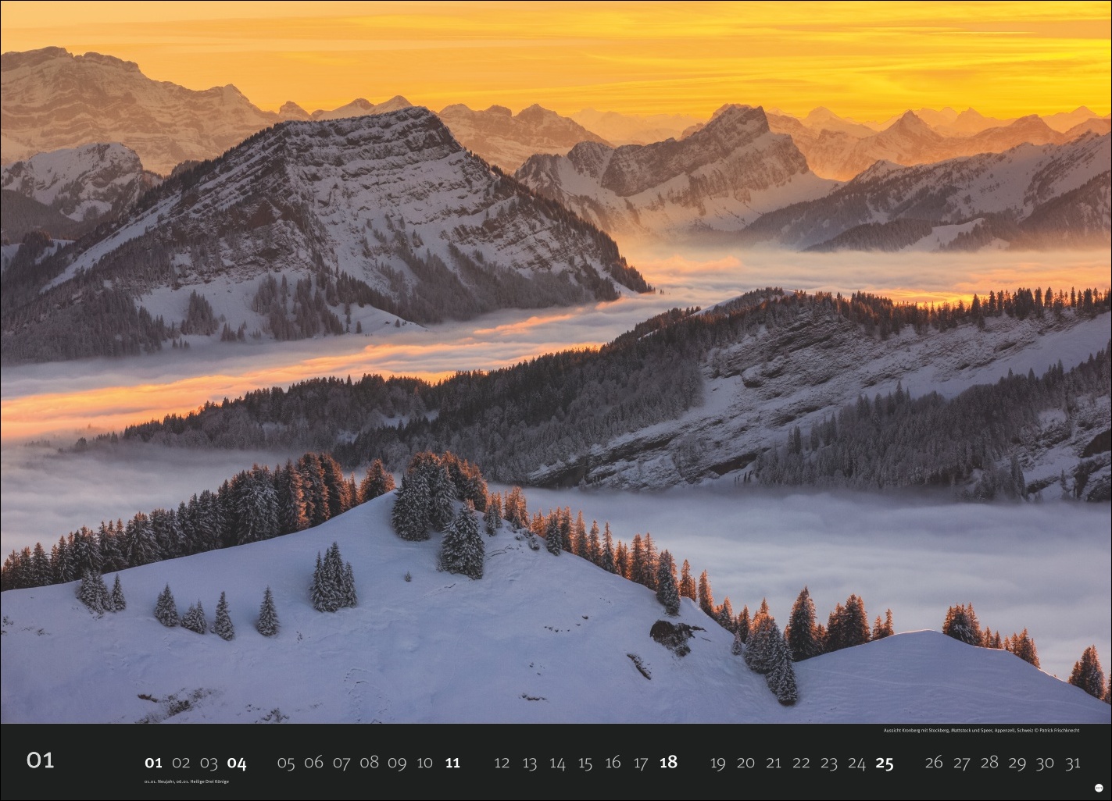Choose date 15 in the calendar row
The height and width of the screenshot is (801, 1112).
pos(585,763)
